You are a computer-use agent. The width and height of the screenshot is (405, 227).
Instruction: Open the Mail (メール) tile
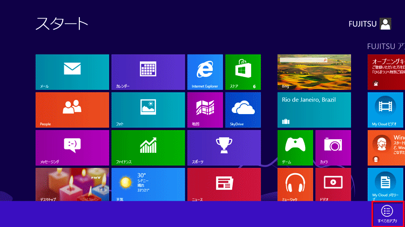click(72, 72)
